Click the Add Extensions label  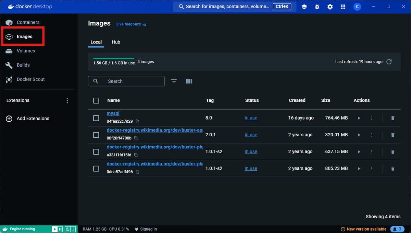pyautogui.click(x=33, y=119)
